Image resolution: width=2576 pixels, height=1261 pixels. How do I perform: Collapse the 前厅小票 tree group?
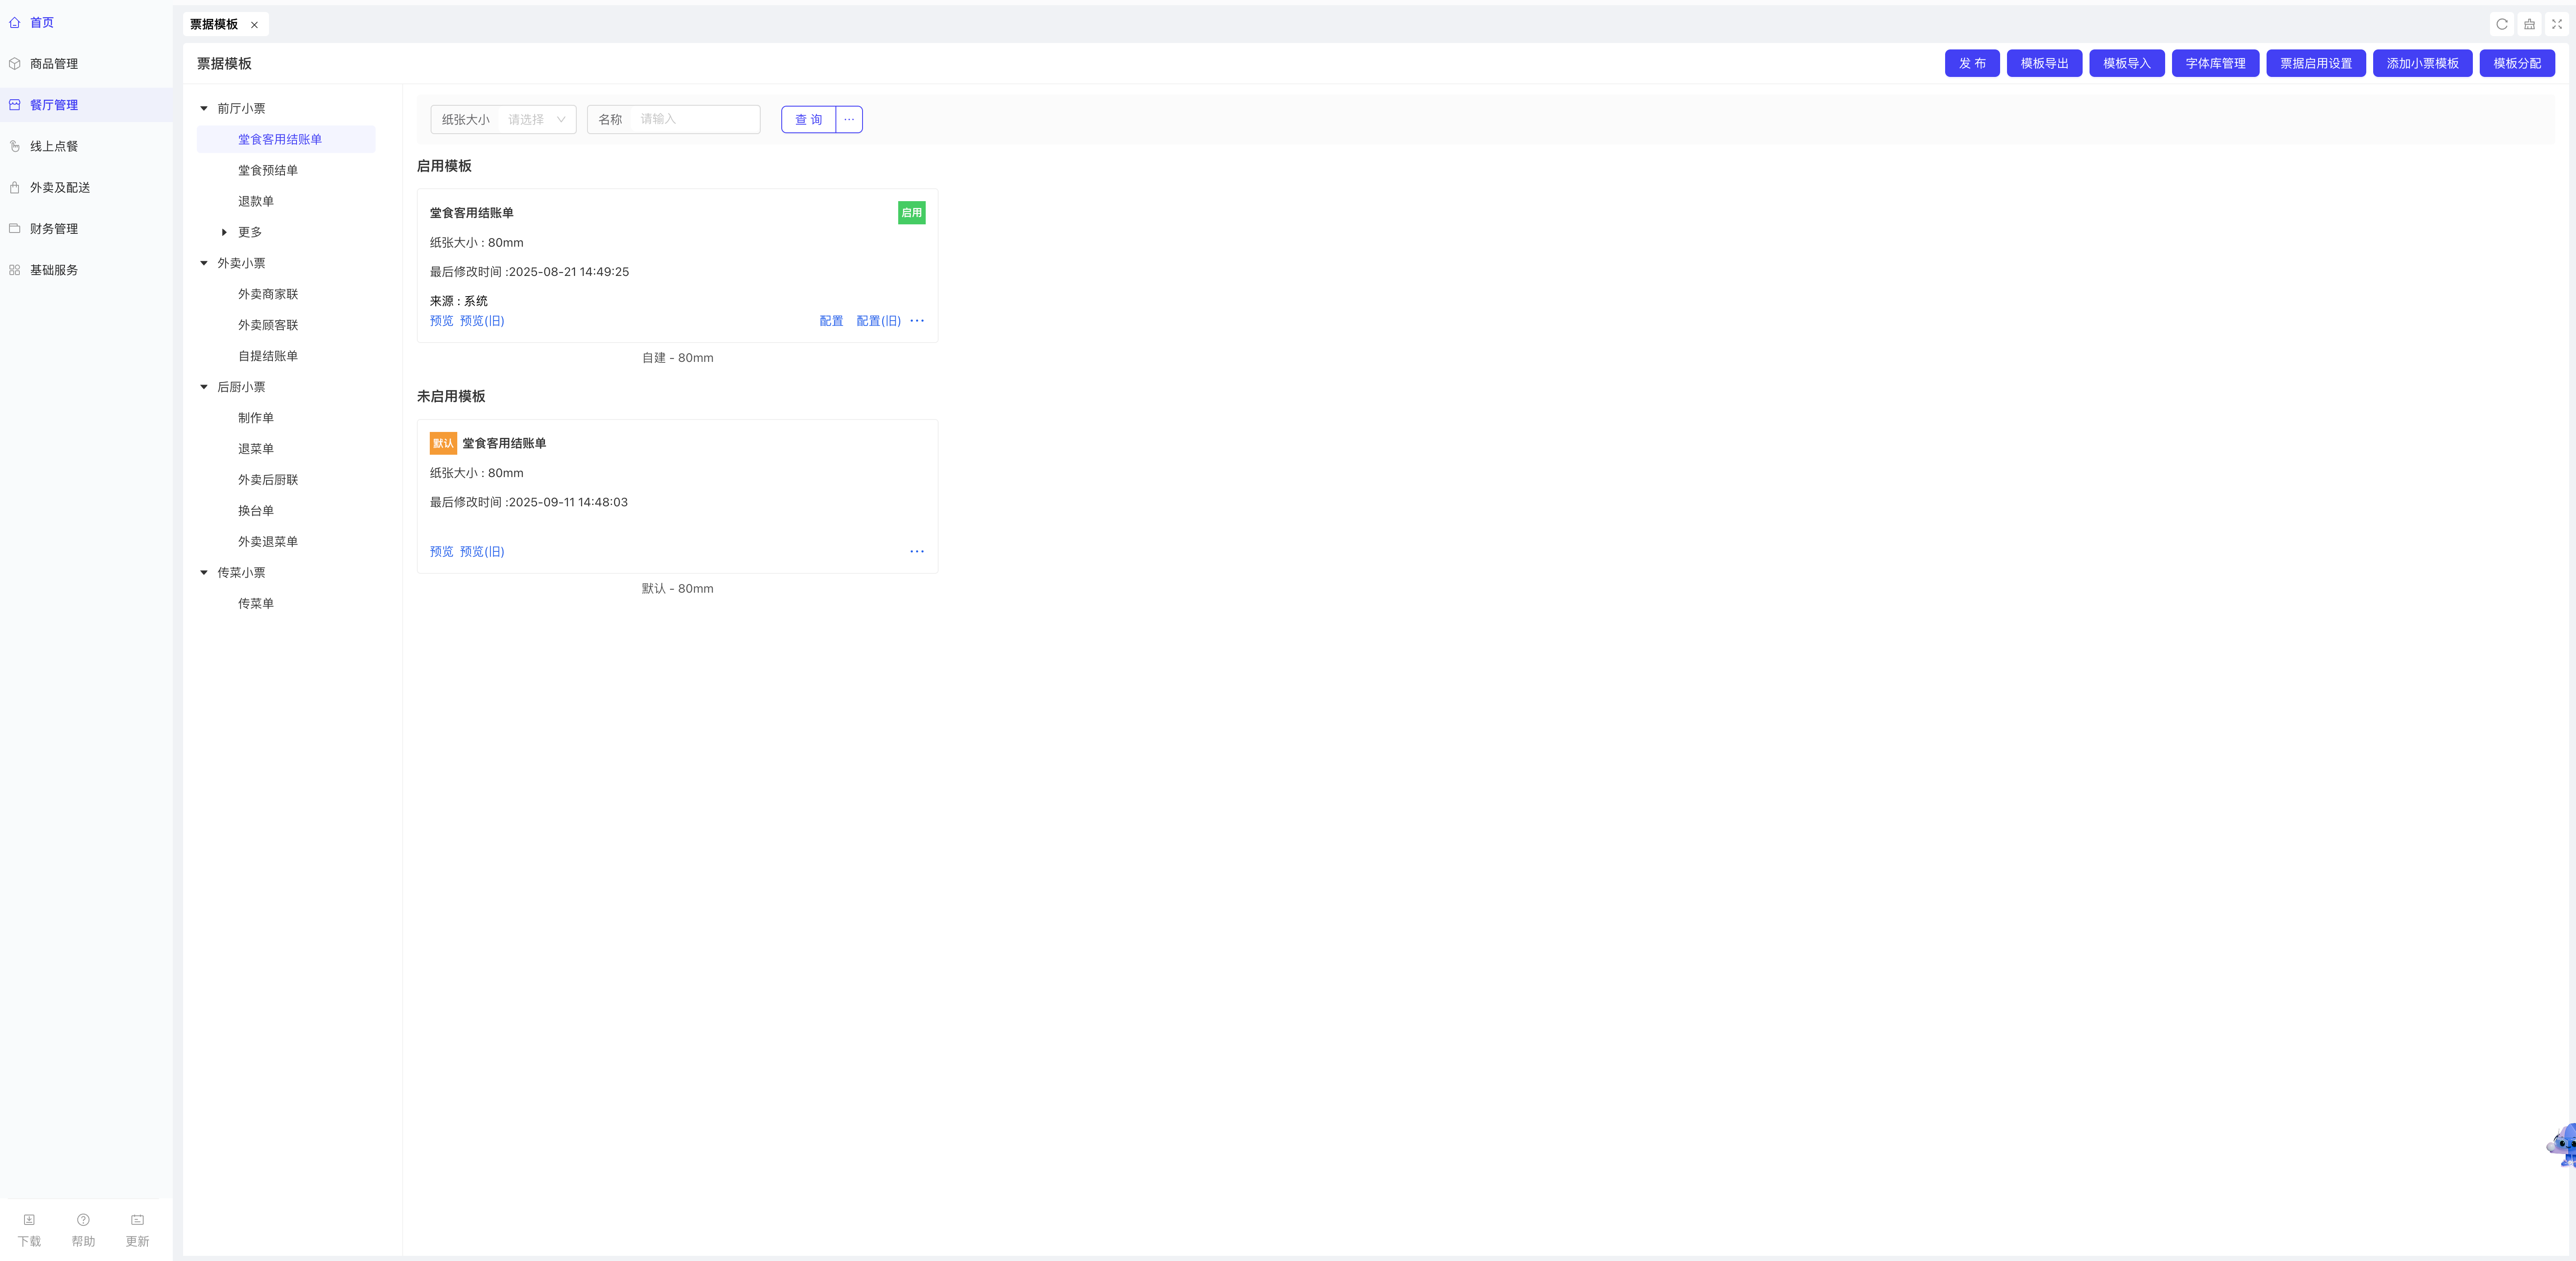coord(204,108)
